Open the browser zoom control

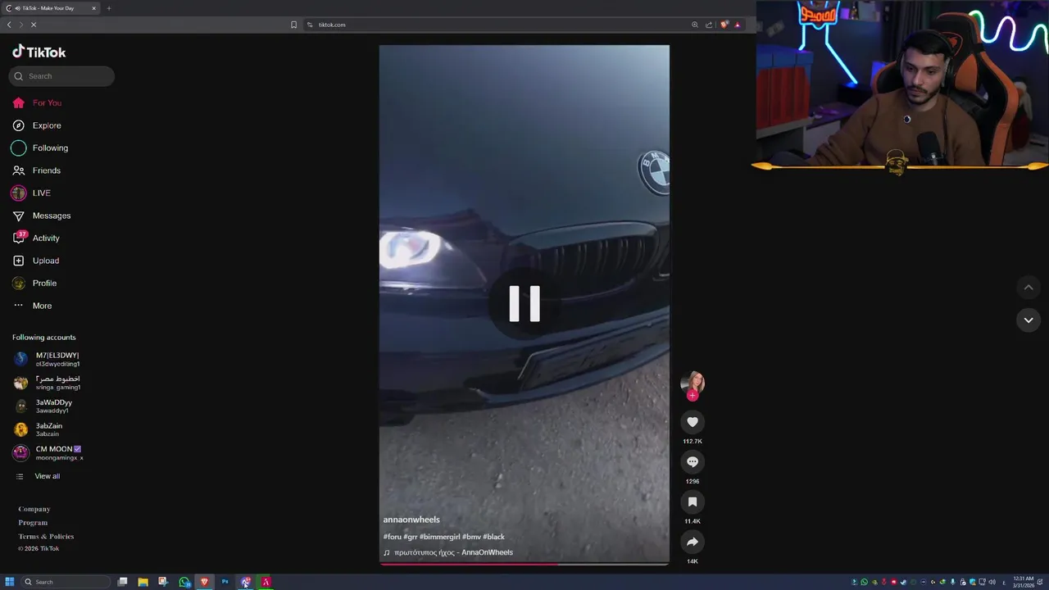click(x=695, y=25)
